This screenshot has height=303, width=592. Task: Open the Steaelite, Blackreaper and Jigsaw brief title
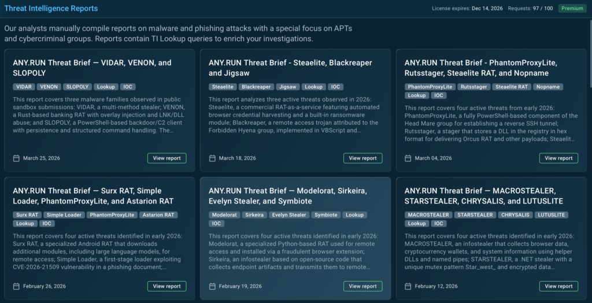click(x=290, y=68)
